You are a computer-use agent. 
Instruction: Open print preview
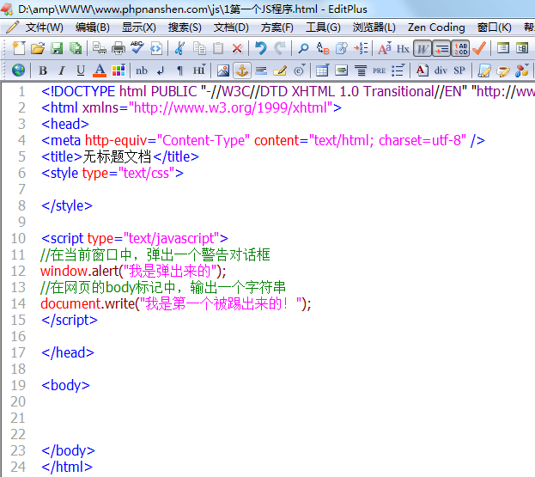tap(100, 48)
